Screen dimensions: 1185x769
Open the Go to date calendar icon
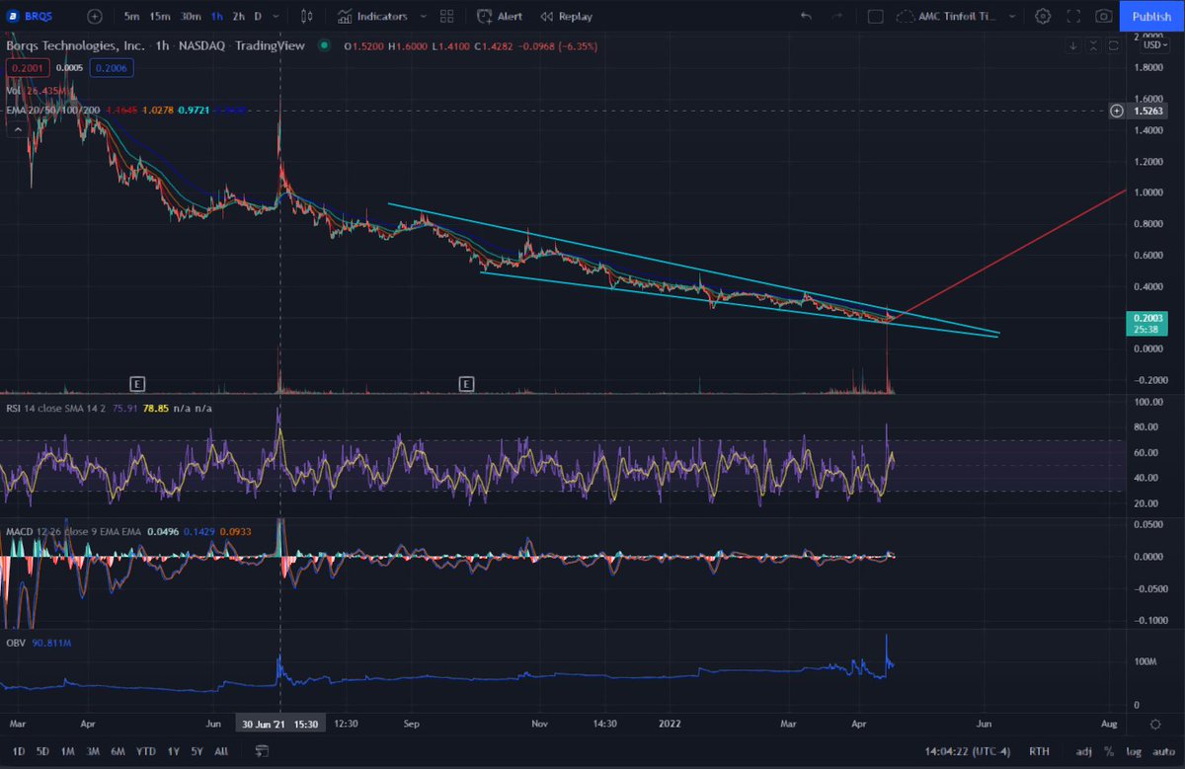tap(261, 751)
